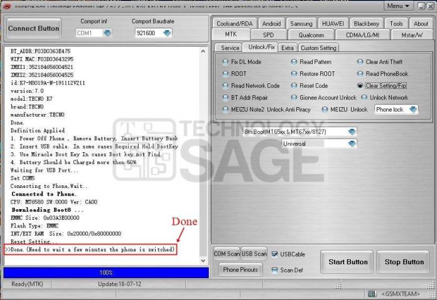Select MEIZU Note2 Unlock Anti Piracy option

pos(225,110)
